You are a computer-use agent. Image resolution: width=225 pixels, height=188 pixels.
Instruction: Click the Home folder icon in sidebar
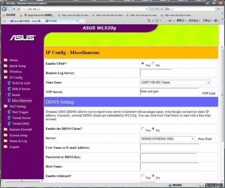[6, 60]
